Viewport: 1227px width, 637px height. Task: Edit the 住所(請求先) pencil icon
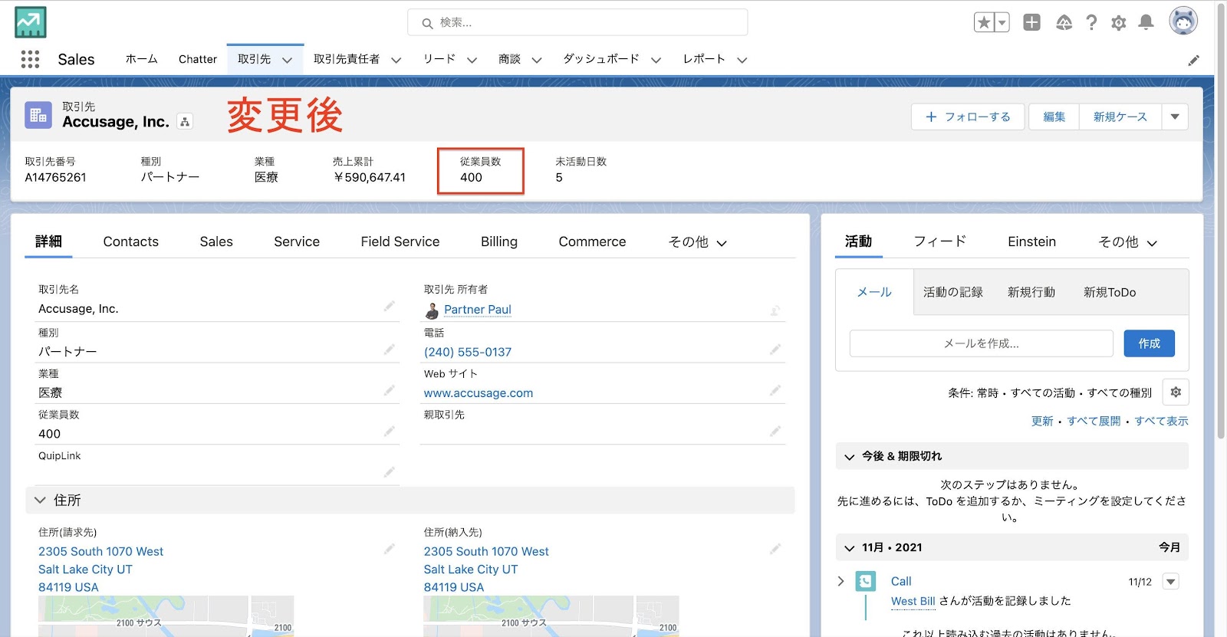point(390,548)
